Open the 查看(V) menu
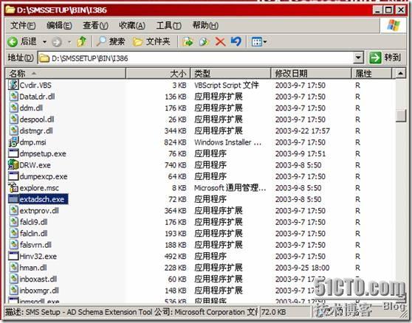Viewport: 412px width, 323px height. pyautogui.click(x=95, y=26)
